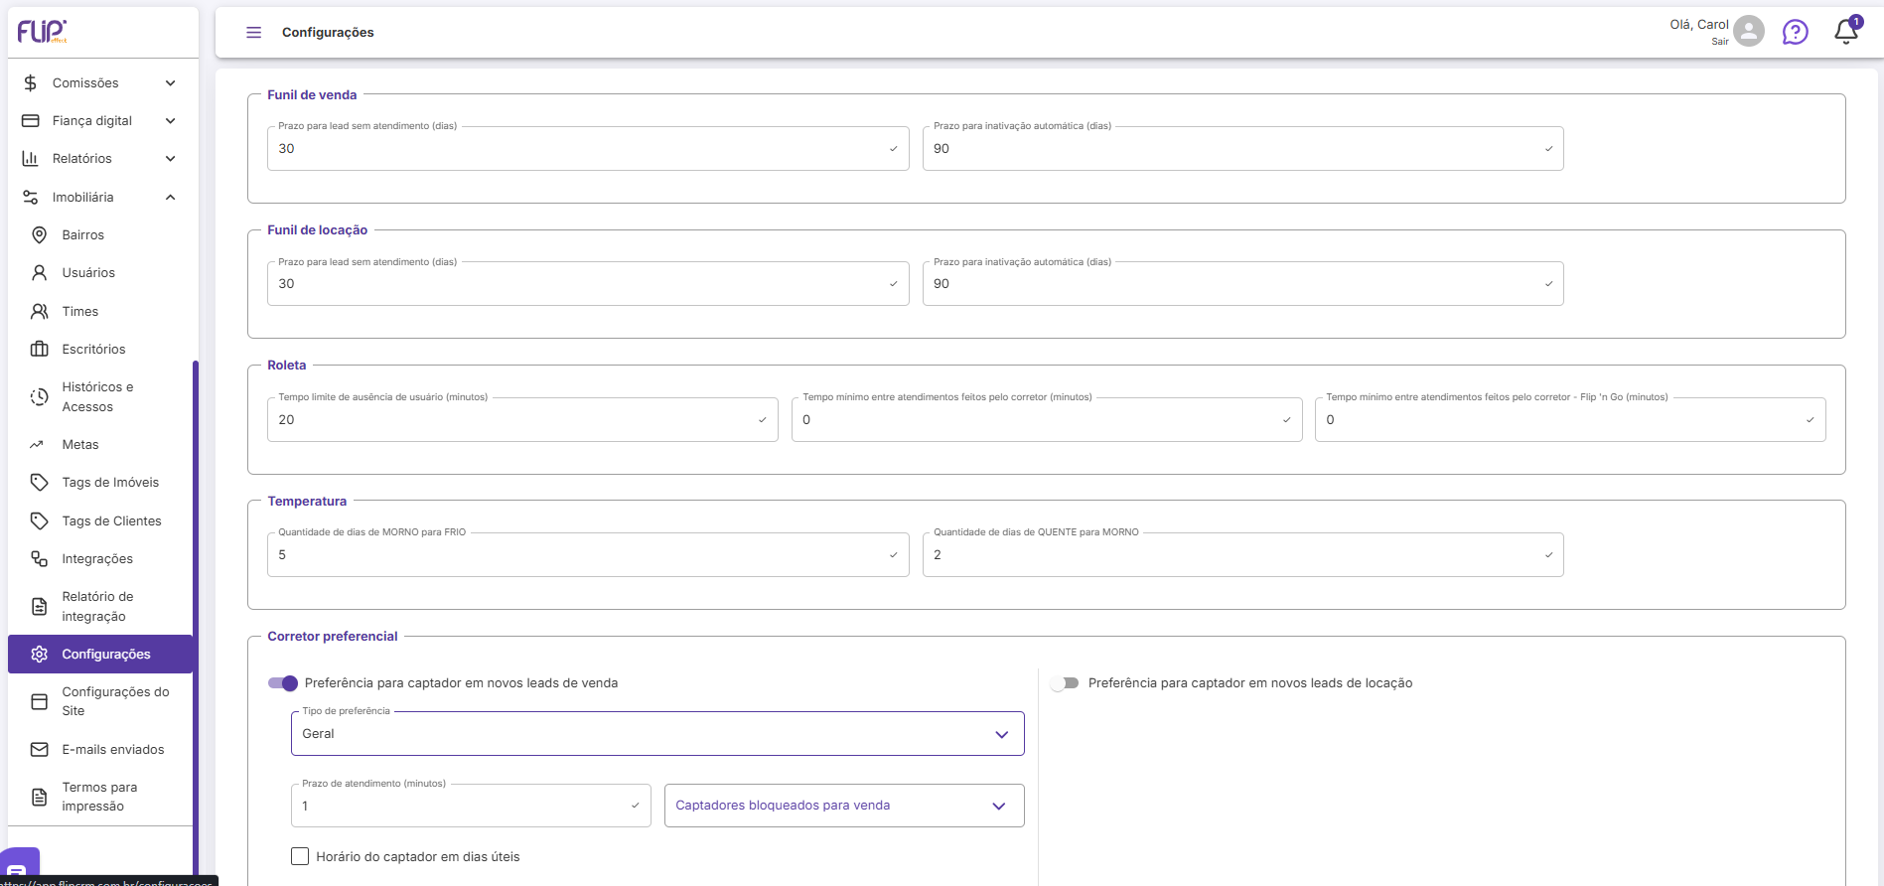Open Históricos e Acessos page
The width and height of the screenshot is (1884, 886).
[x=97, y=397]
